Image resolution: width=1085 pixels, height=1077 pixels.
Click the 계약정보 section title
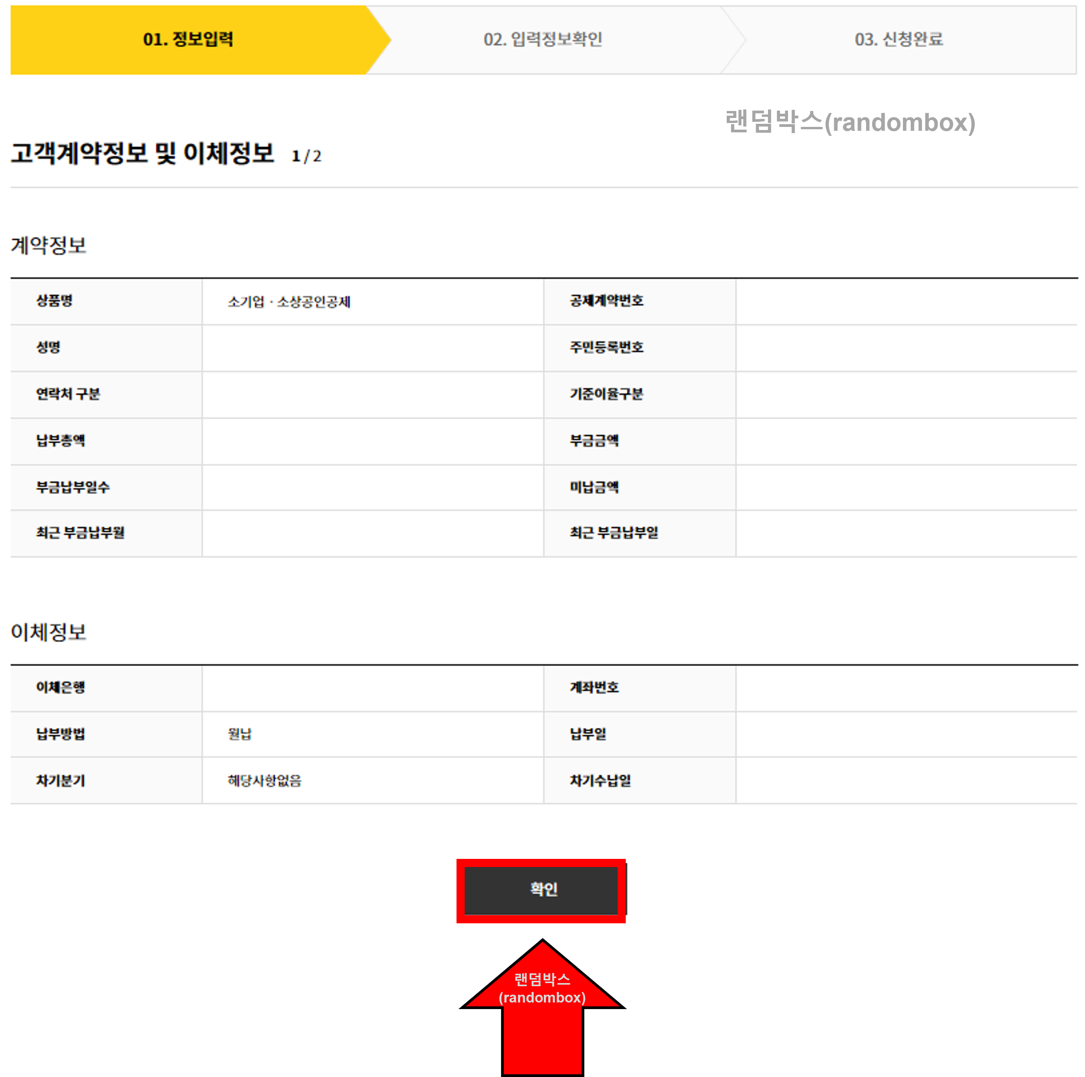point(48,245)
